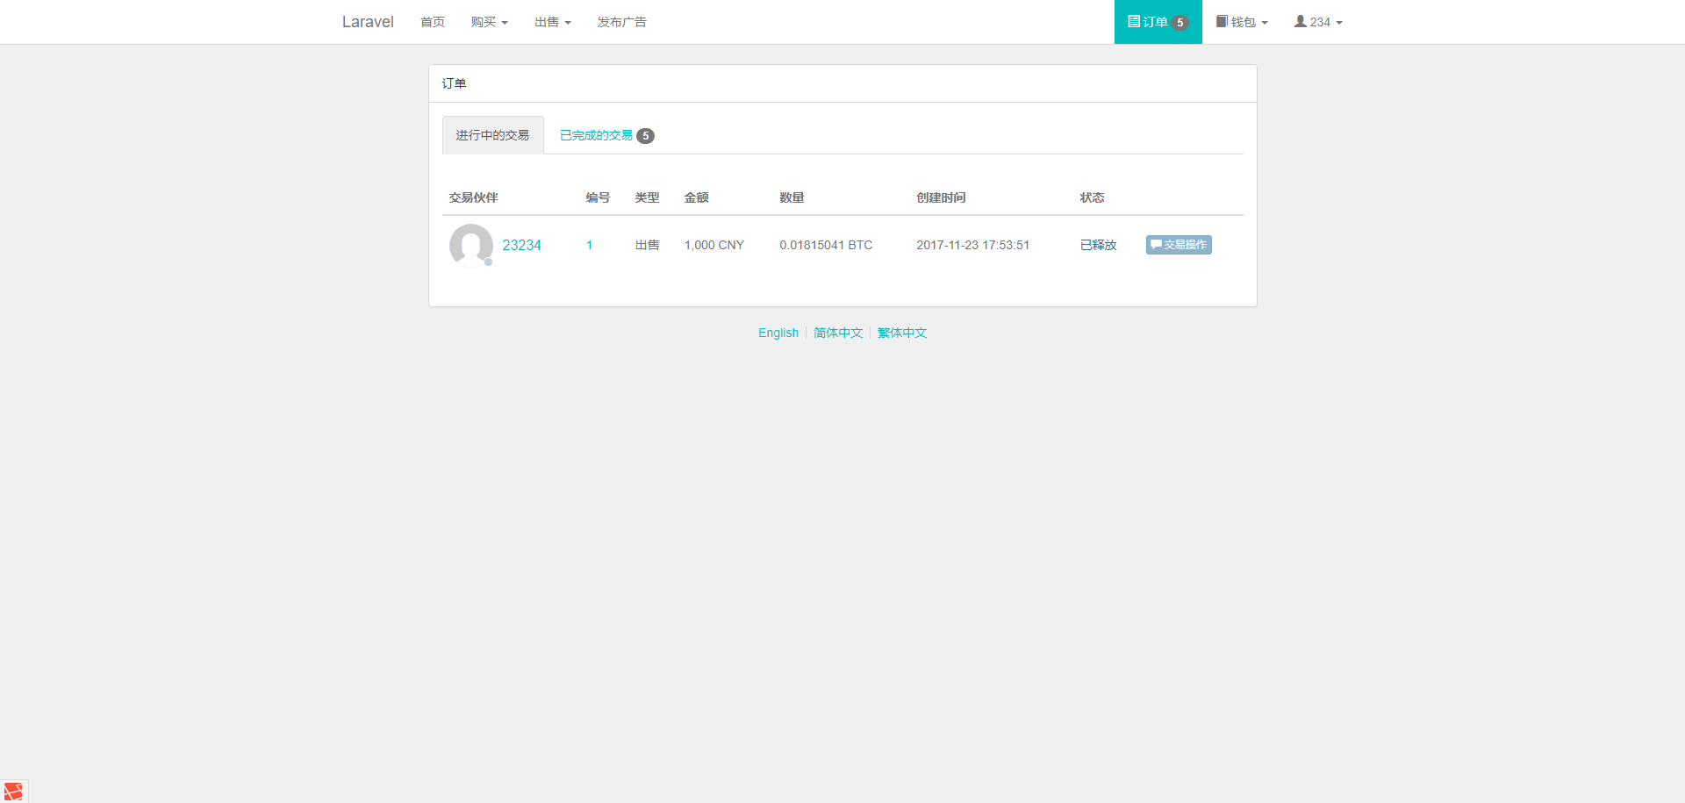Image resolution: width=1685 pixels, height=803 pixels.
Task: Click completed trades badge count
Action: pyautogui.click(x=645, y=136)
